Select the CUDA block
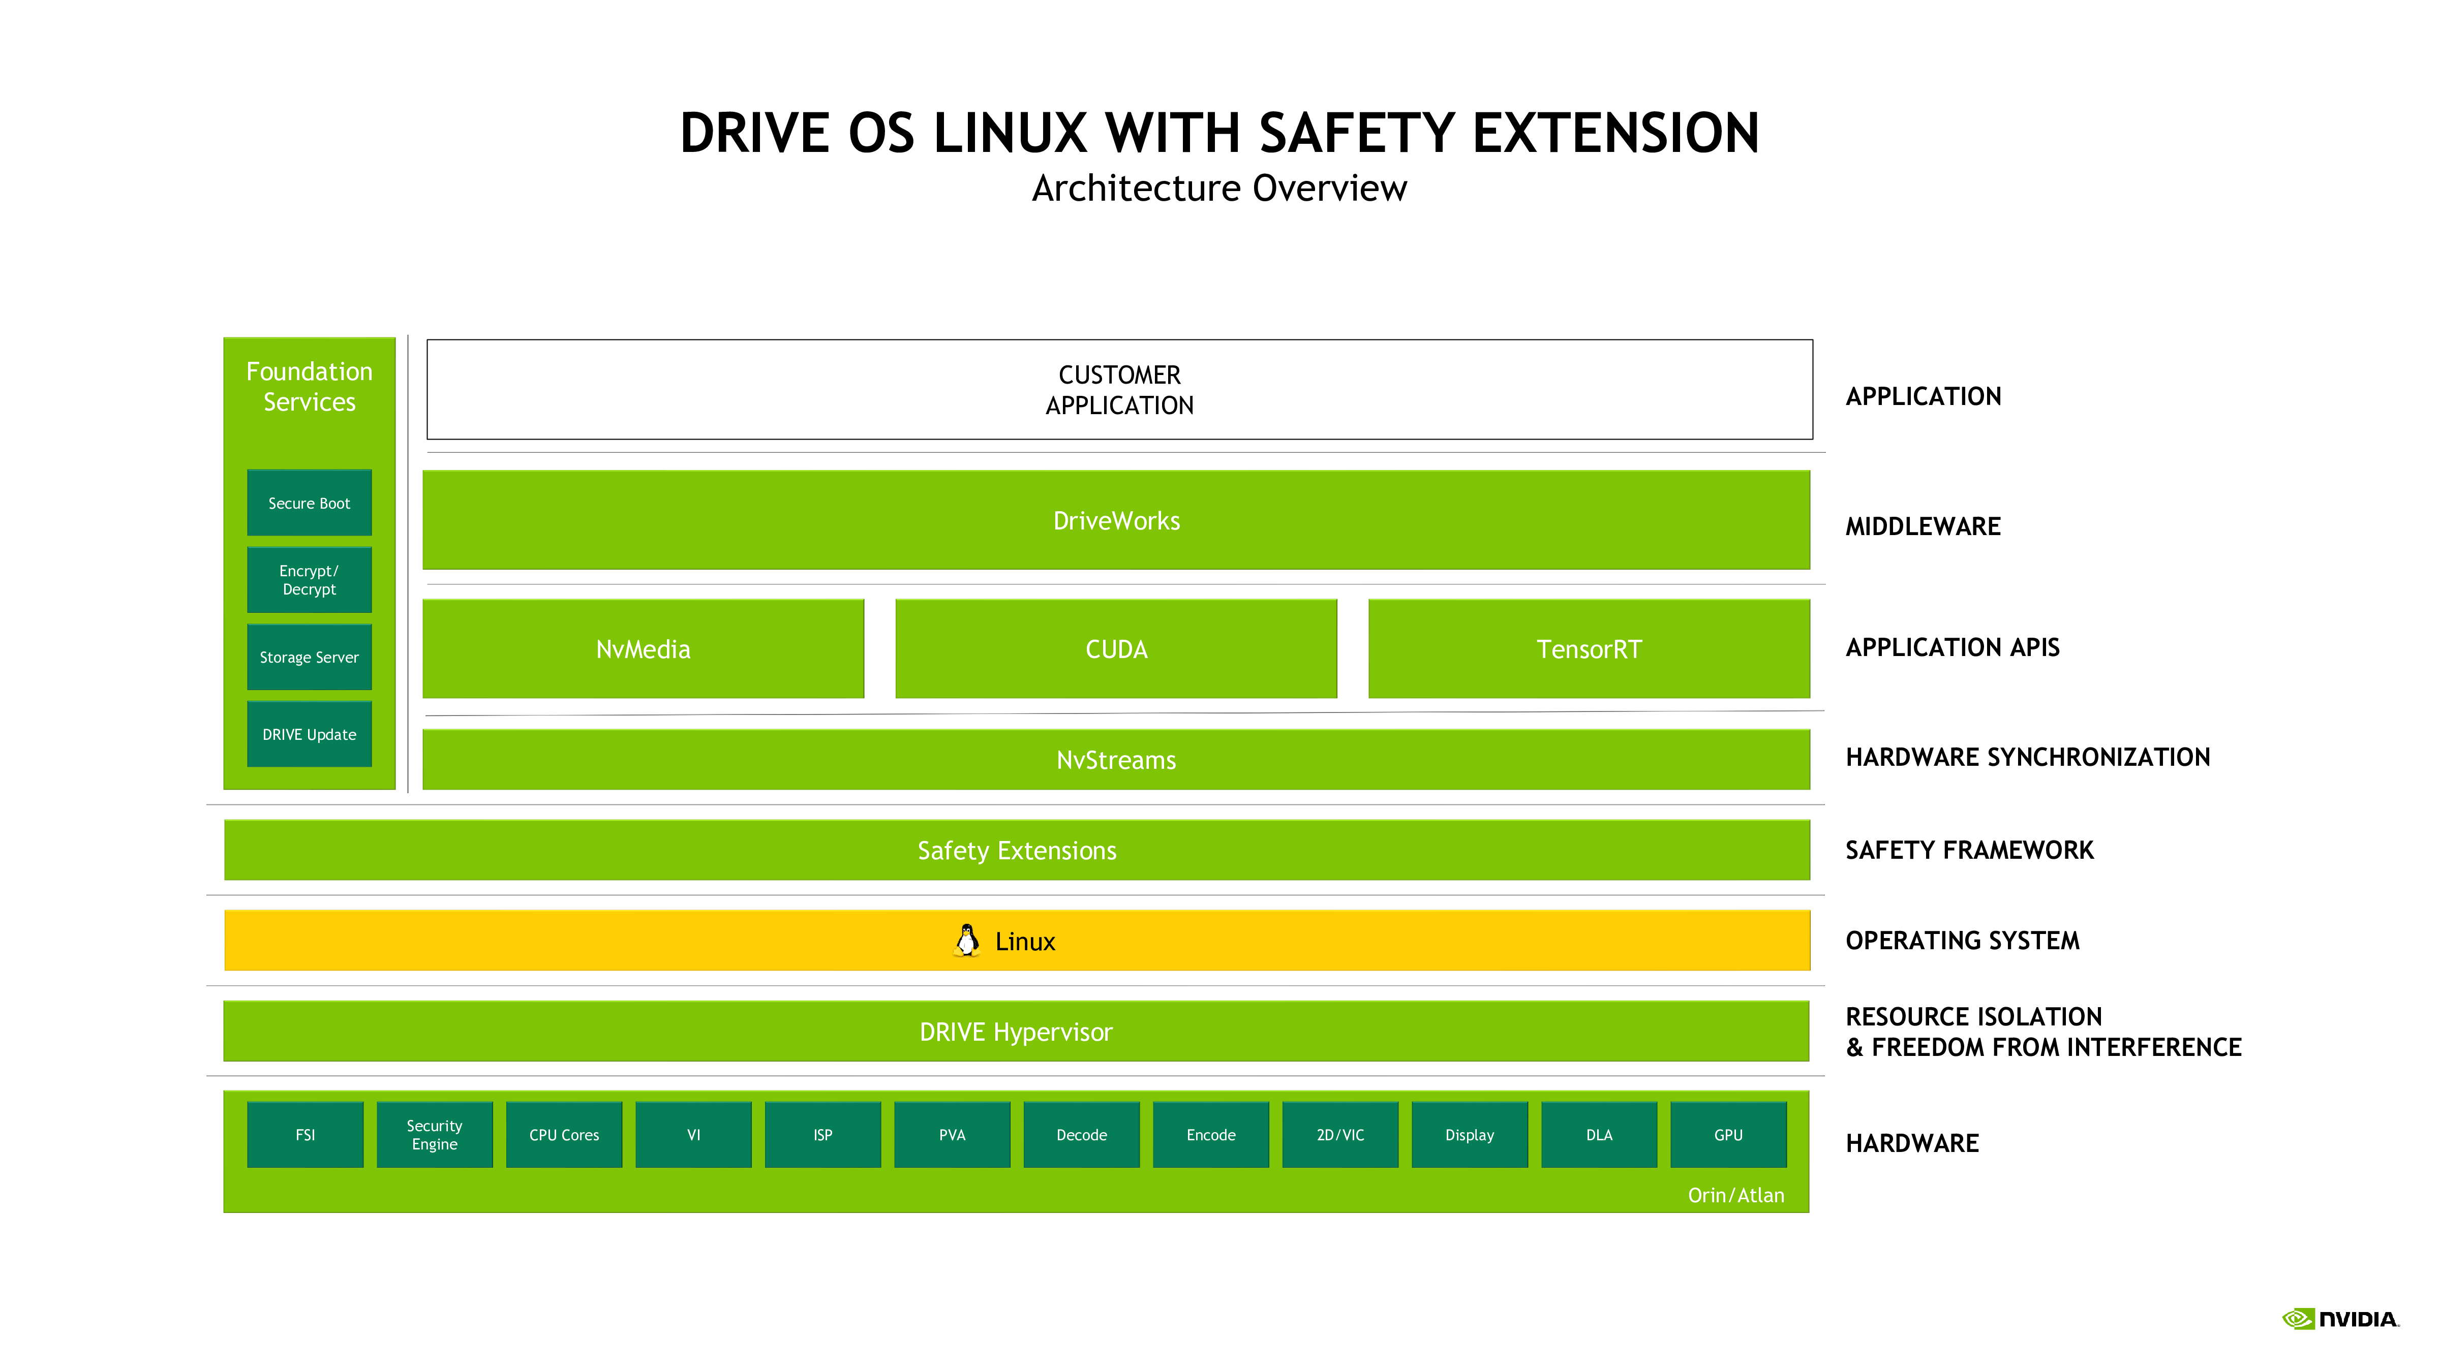This screenshot has width=2440, height=1372. pos(1116,648)
